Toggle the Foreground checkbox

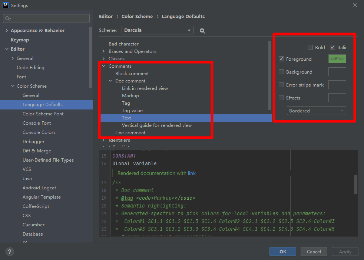[x=281, y=59]
